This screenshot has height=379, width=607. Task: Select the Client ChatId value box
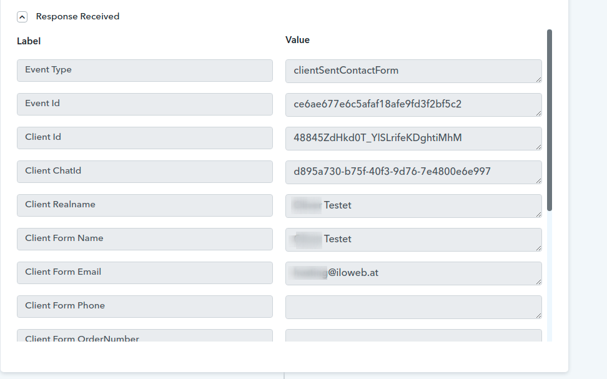coord(413,172)
